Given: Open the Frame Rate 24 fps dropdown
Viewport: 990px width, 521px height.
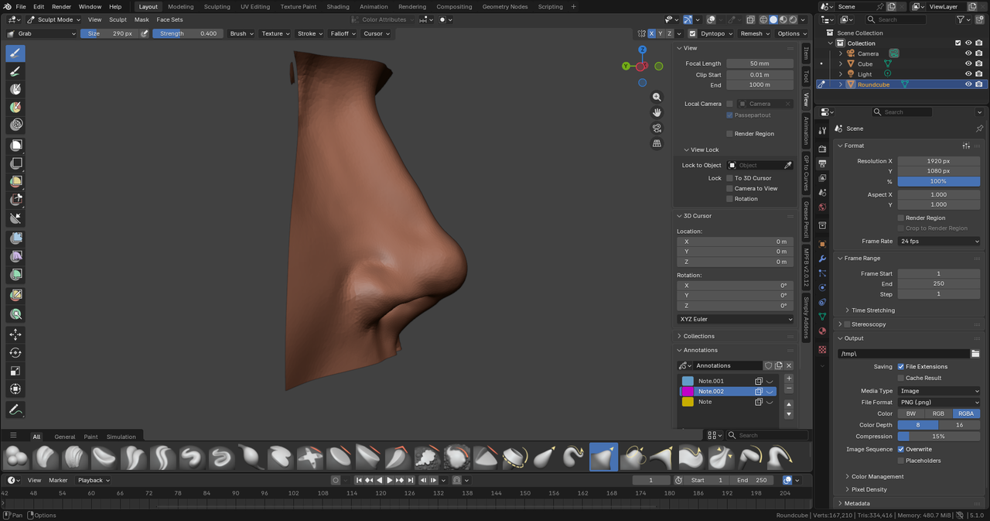Looking at the screenshot, I should (939, 241).
